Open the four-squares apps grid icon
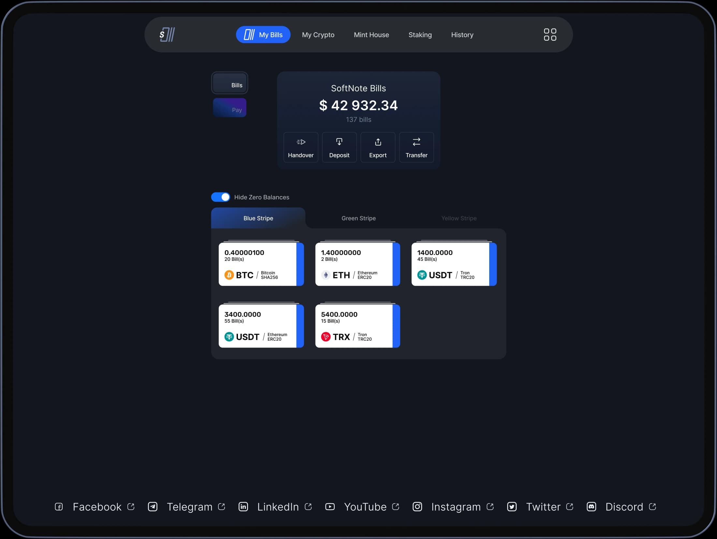This screenshot has width=717, height=539. click(x=550, y=35)
